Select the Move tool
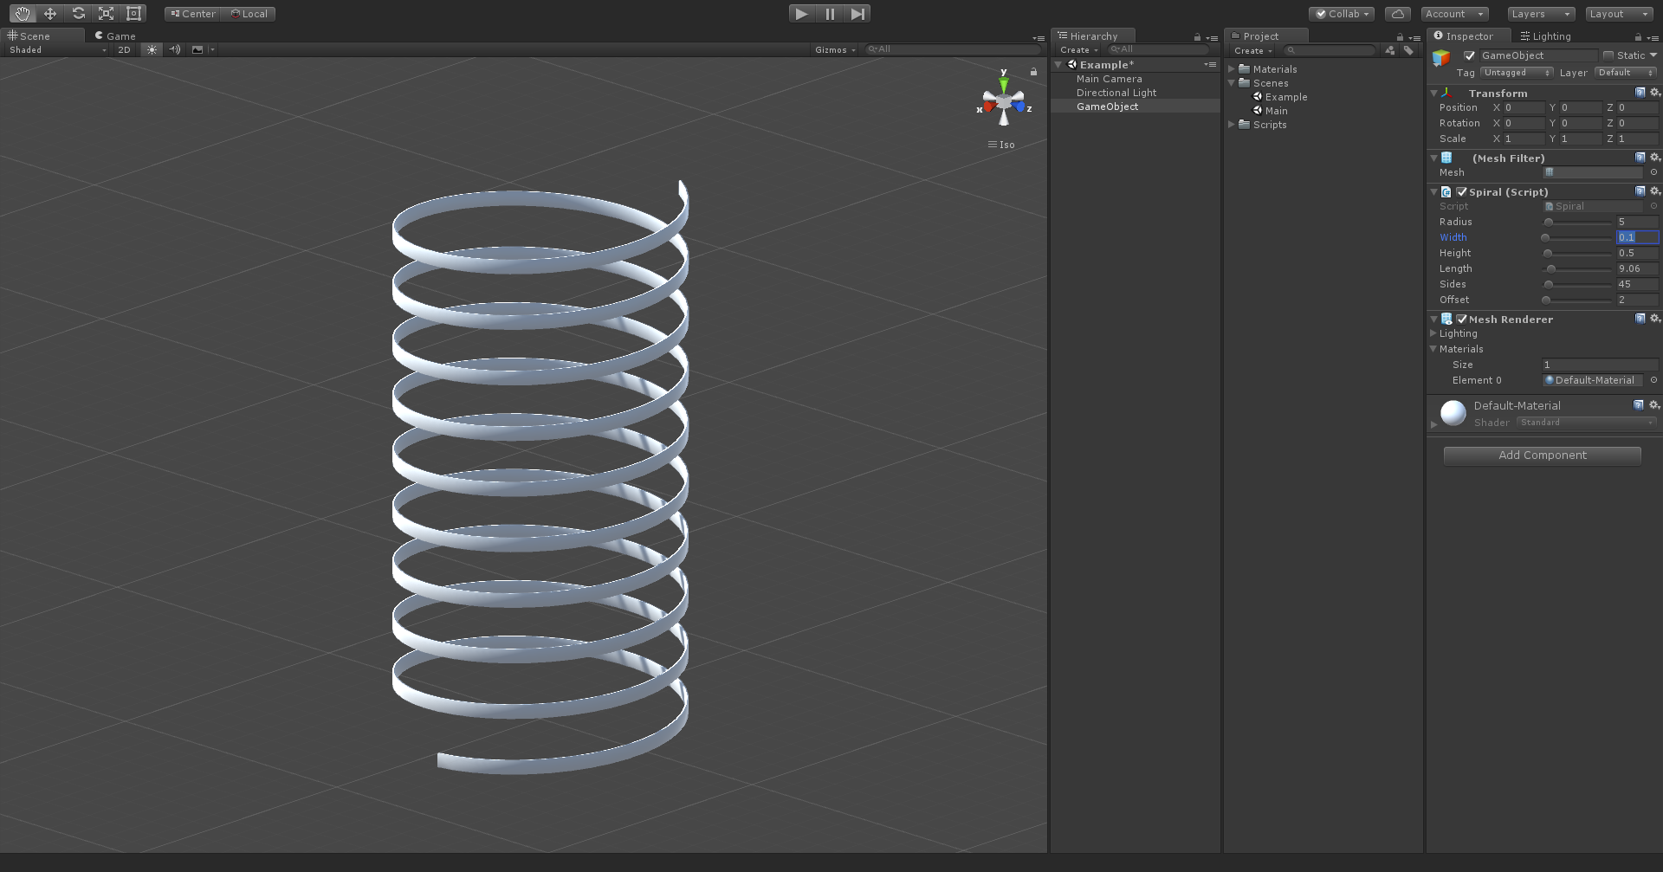The height and width of the screenshot is (872, 1663). point(50,14)
